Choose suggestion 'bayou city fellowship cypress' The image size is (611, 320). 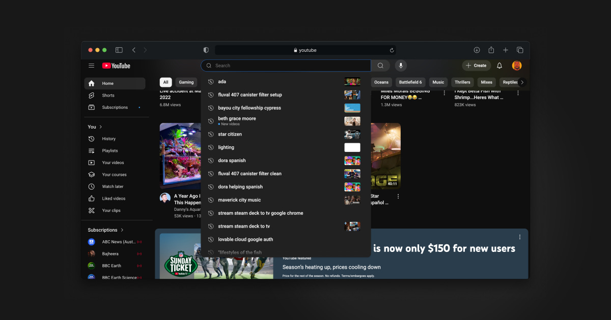(286, 108)
